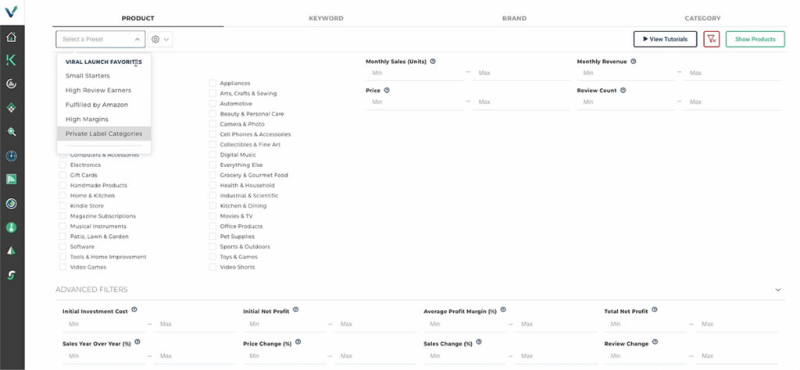Open the pyramid triangle icon in sidebar
Image resolution: width=800 pixels, height=370 pixels.
tap(11, 251)
